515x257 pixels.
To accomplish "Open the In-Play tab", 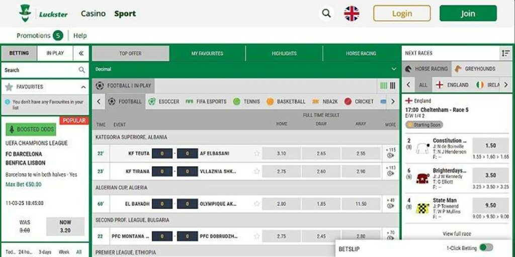I will (55, 53).
